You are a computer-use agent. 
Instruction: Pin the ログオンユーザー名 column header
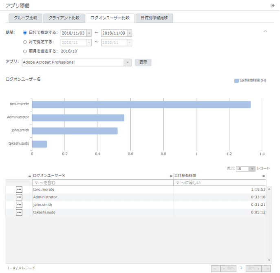[29, 176]
